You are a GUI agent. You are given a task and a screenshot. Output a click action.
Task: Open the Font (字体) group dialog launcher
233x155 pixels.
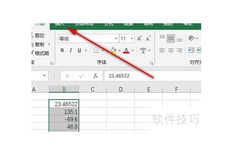click(x=151, y=63)
